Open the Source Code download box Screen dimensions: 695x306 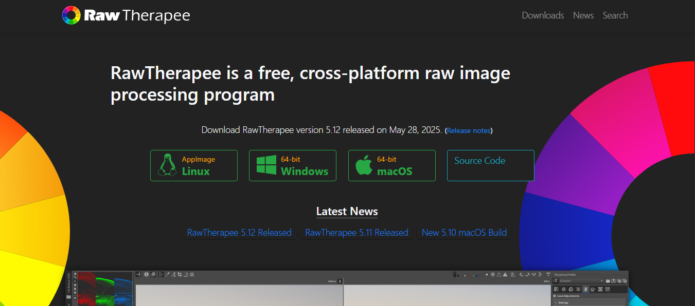[x=491, y=165]
